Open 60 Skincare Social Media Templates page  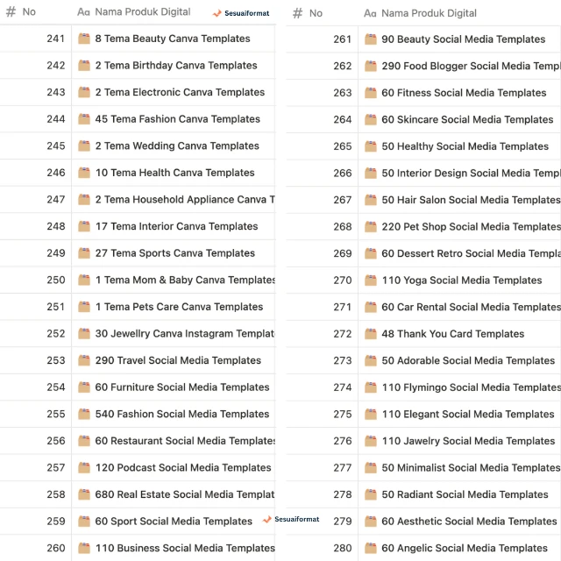pyautogui.click(x=467, y=119)
